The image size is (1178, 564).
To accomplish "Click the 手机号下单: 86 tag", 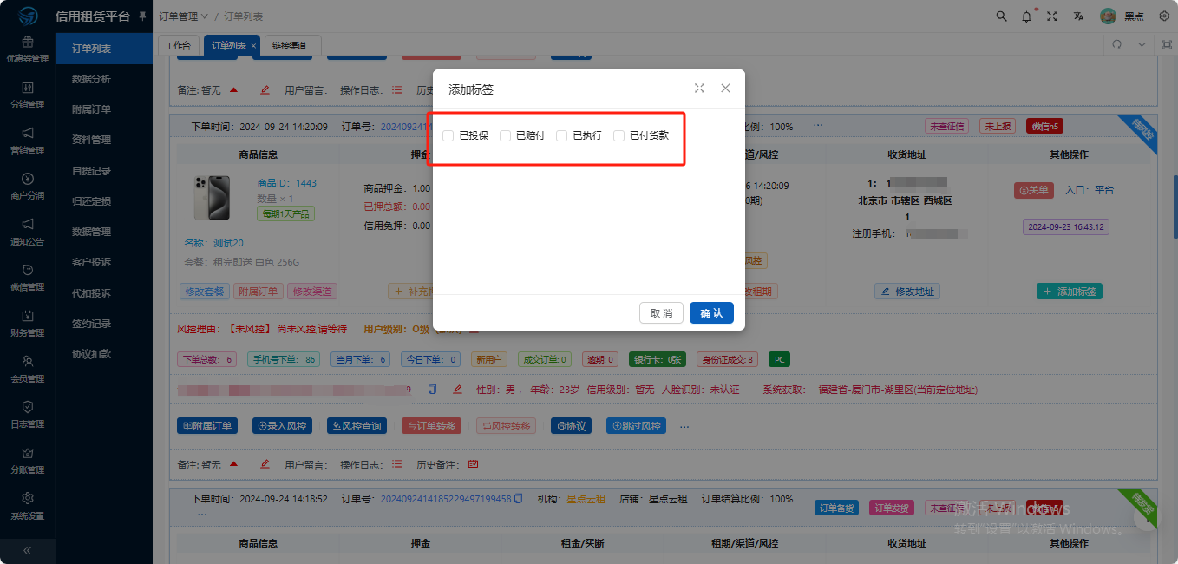I will click(x=283, y=359).
